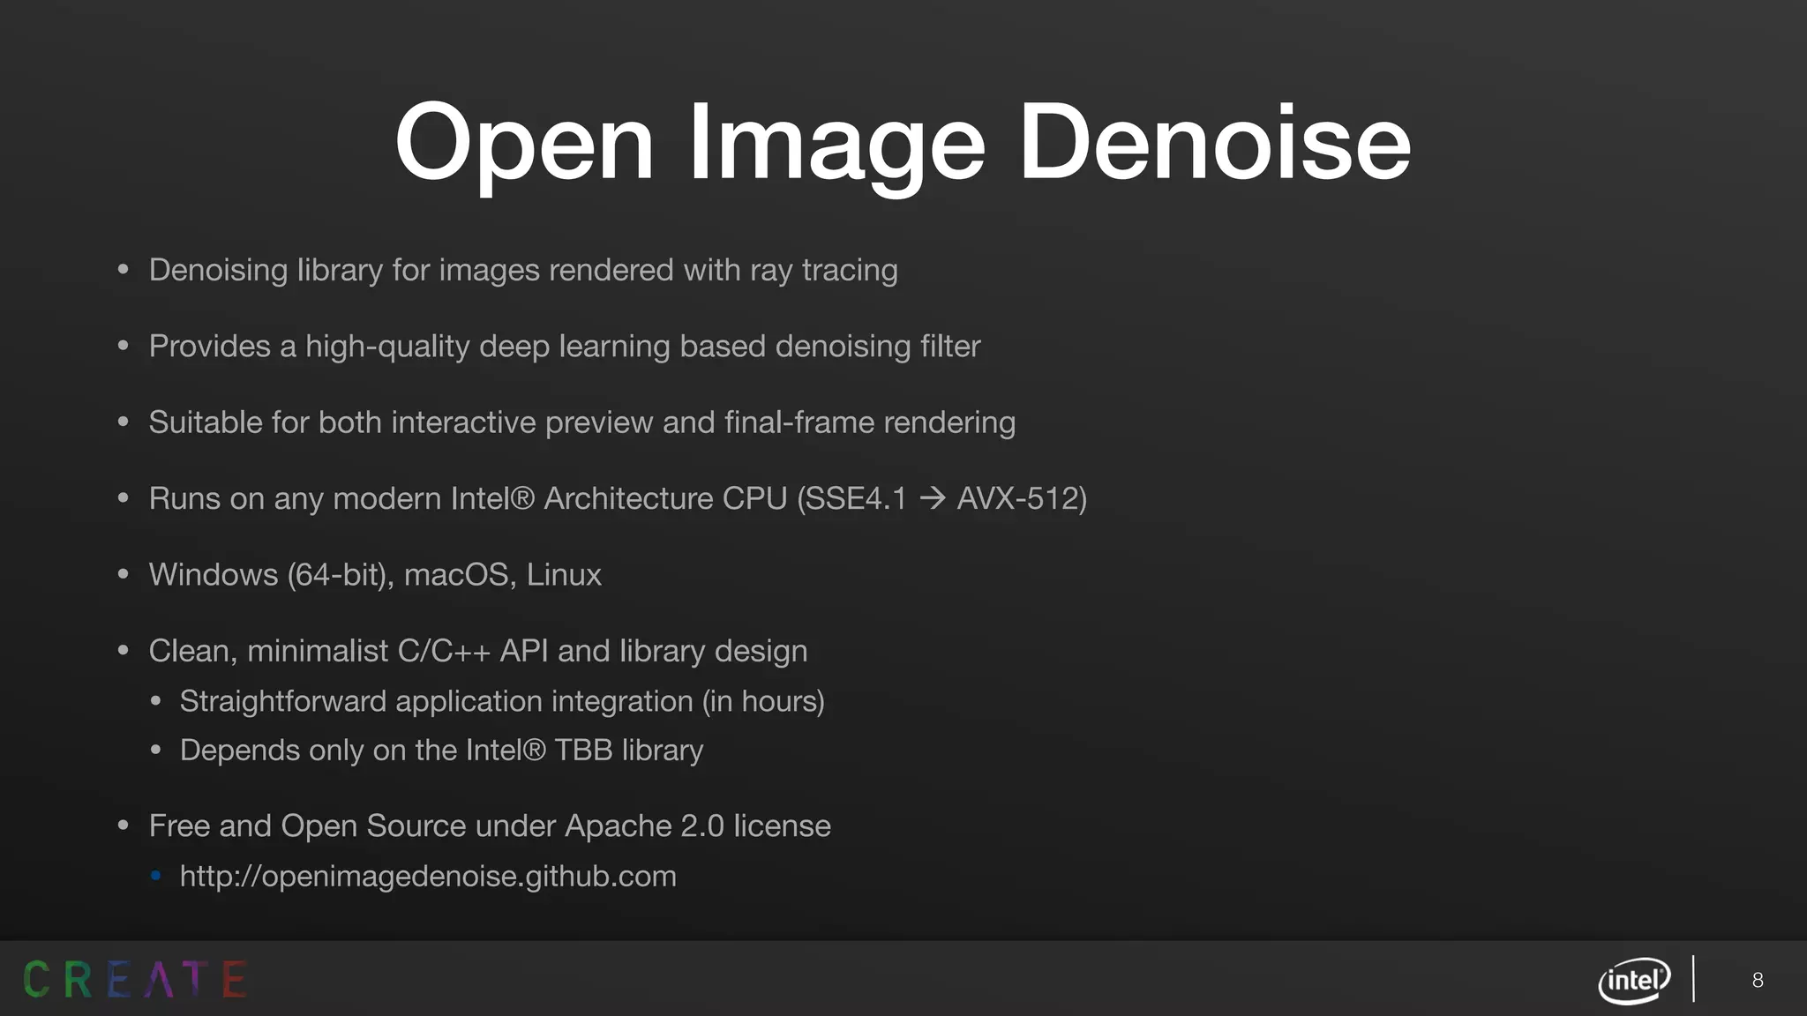Viewport: 1807px width, 1016px height.
Task: Click 'Straightforward application integration (in hours)'
Action: 502,701
